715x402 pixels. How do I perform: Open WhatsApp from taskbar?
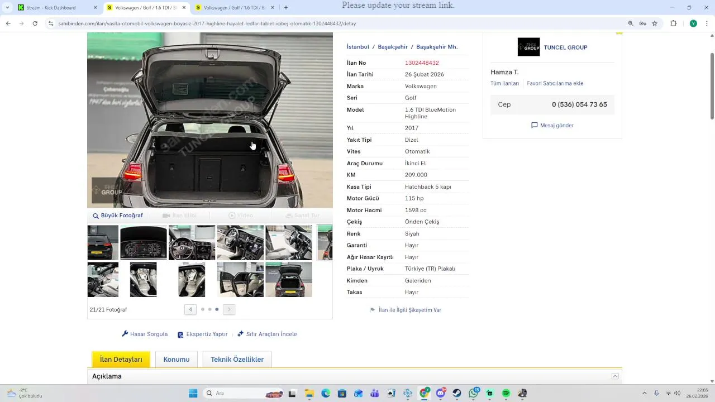474,394
